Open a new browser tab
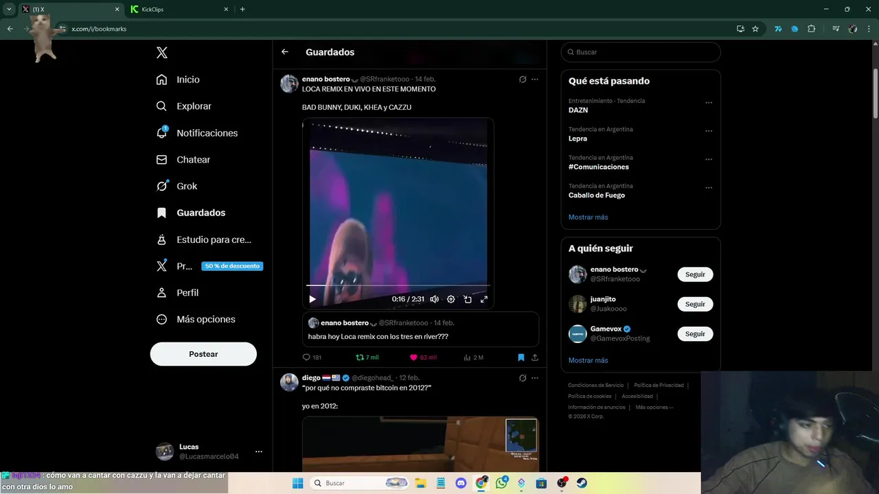 coord(242,9)
